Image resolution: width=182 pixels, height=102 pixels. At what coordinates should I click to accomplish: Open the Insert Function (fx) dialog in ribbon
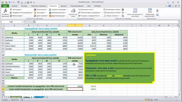[5, 13]
